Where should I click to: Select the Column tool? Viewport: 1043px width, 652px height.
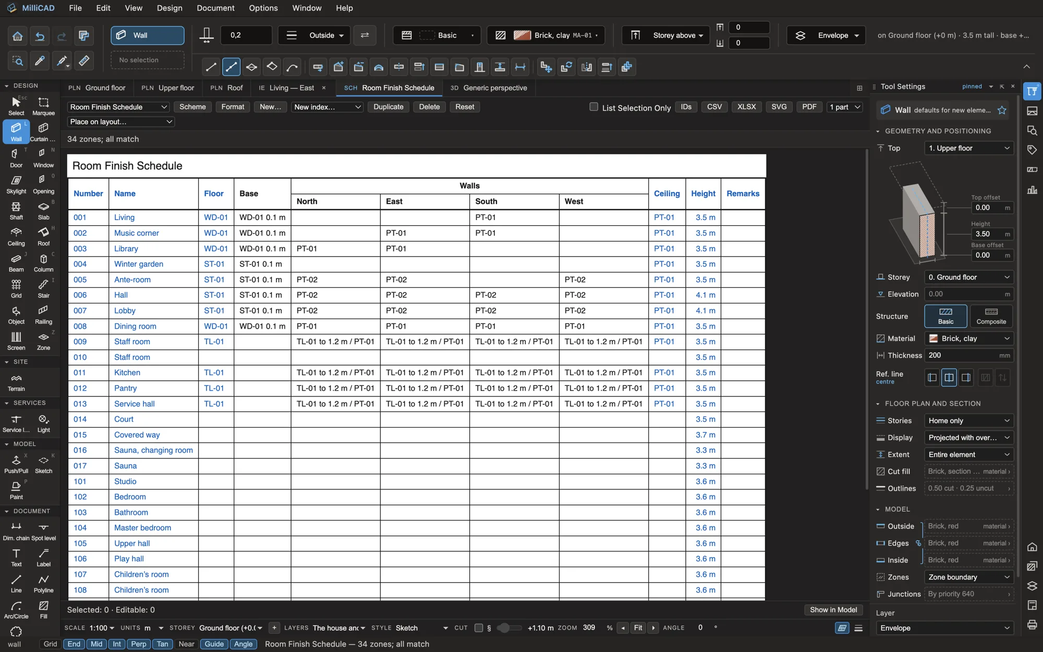(x=43, y=262)
